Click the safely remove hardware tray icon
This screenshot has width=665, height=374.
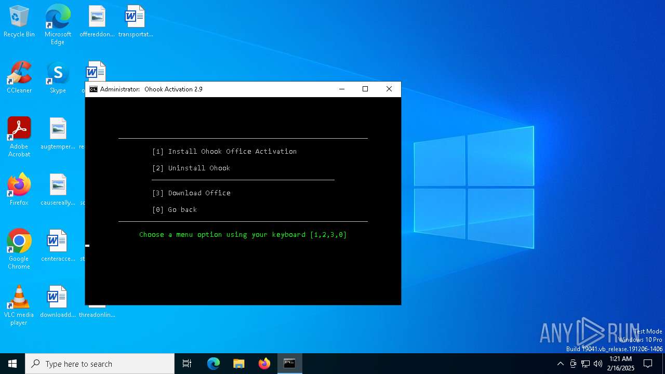click(573, 364)
